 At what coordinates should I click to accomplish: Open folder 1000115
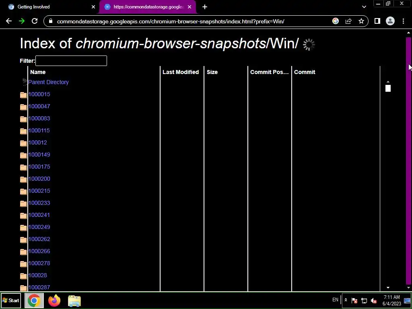click(x=39, y=131)
